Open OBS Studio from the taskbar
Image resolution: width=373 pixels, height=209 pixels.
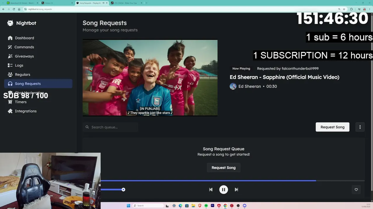238,206
